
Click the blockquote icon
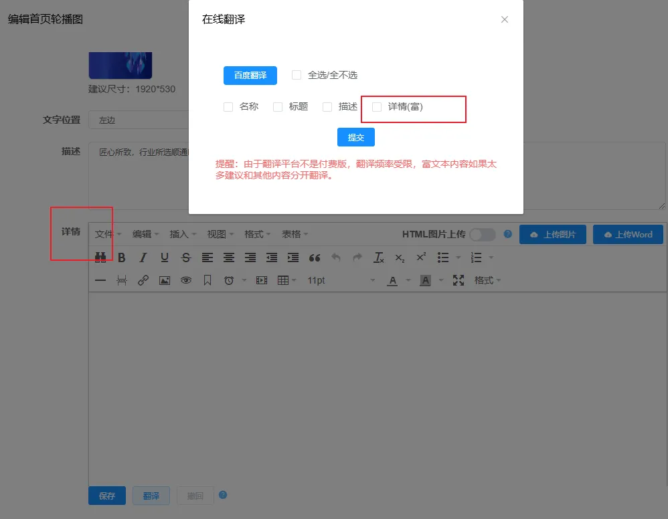315,257
